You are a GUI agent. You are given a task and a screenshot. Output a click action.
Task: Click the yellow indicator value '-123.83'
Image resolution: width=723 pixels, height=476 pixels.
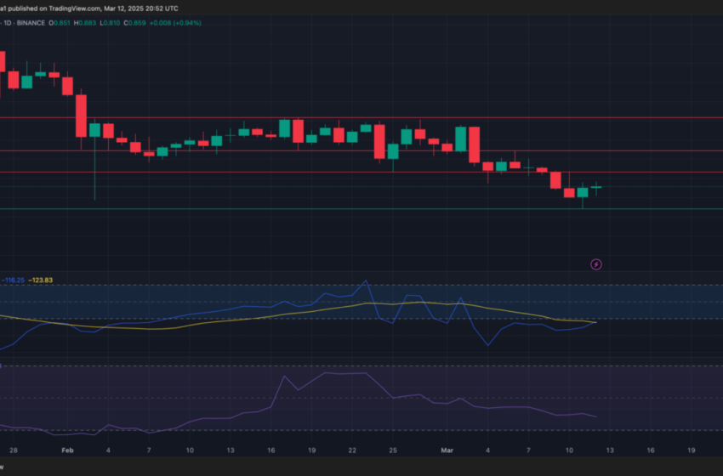click(x=41, y=280)
